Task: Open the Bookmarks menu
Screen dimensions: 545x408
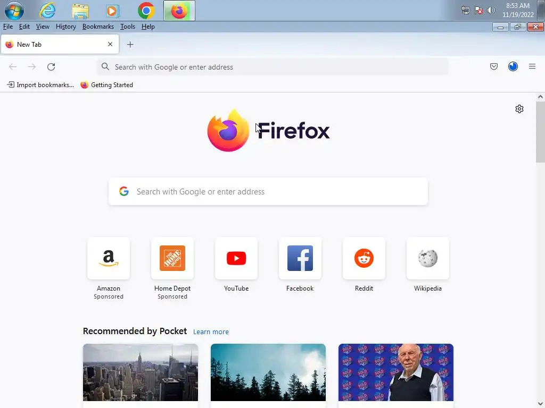Action: point(98,27)
